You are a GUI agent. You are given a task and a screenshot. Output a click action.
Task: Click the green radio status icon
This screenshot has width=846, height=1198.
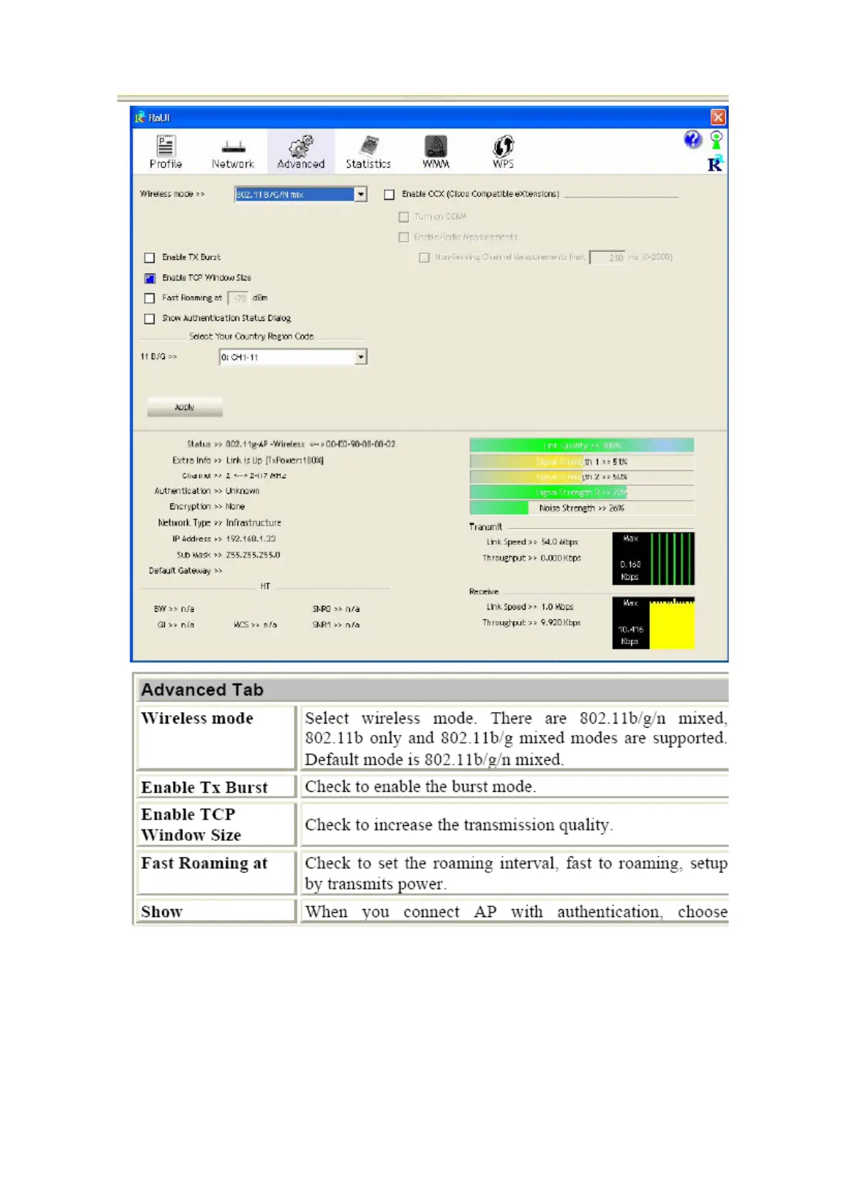pos(717,139)
